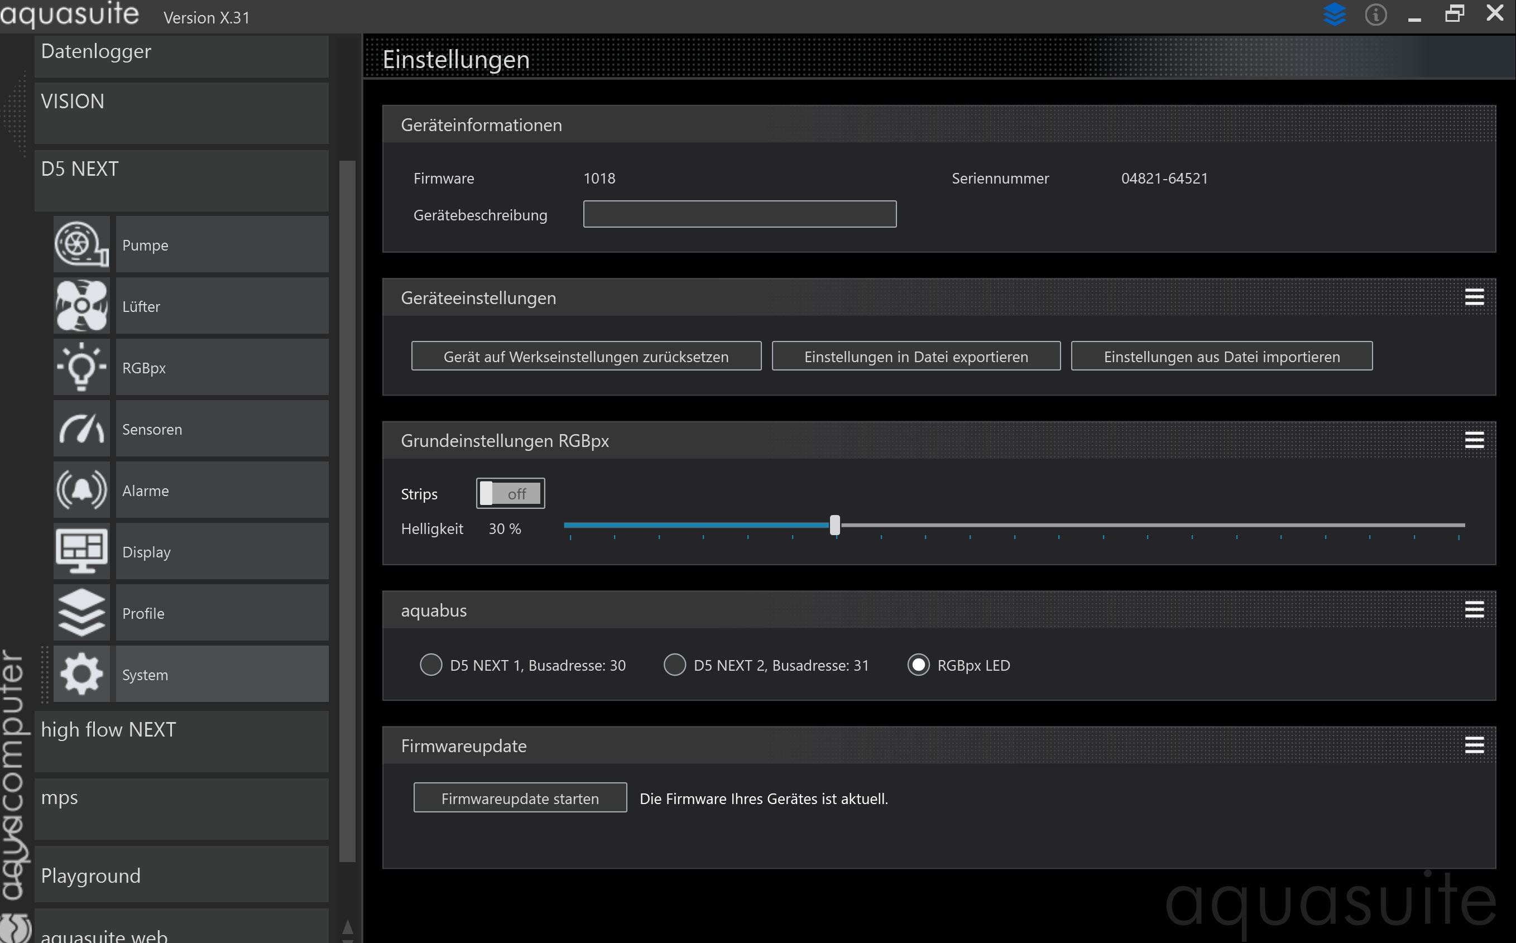Click the Version X.31 label
This screenshot has height=943, width=1516.
(207, 17)
